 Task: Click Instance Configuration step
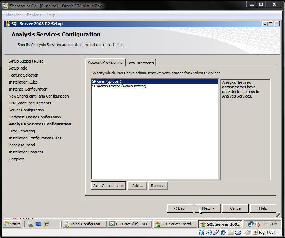[28, 89]
